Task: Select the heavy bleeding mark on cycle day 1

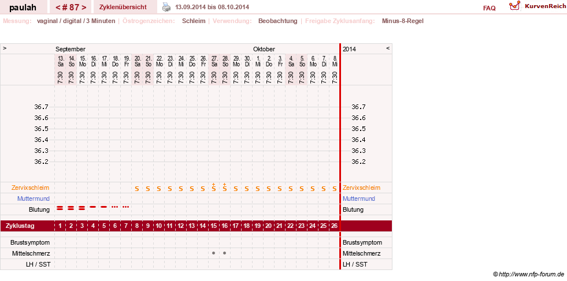Action: (x=60, y=208)
